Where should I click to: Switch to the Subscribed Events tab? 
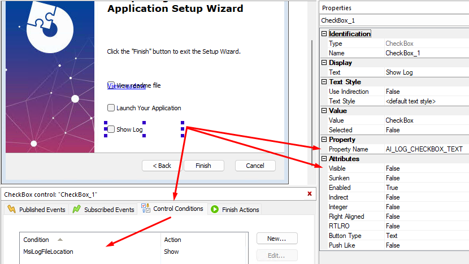point(108,210)
